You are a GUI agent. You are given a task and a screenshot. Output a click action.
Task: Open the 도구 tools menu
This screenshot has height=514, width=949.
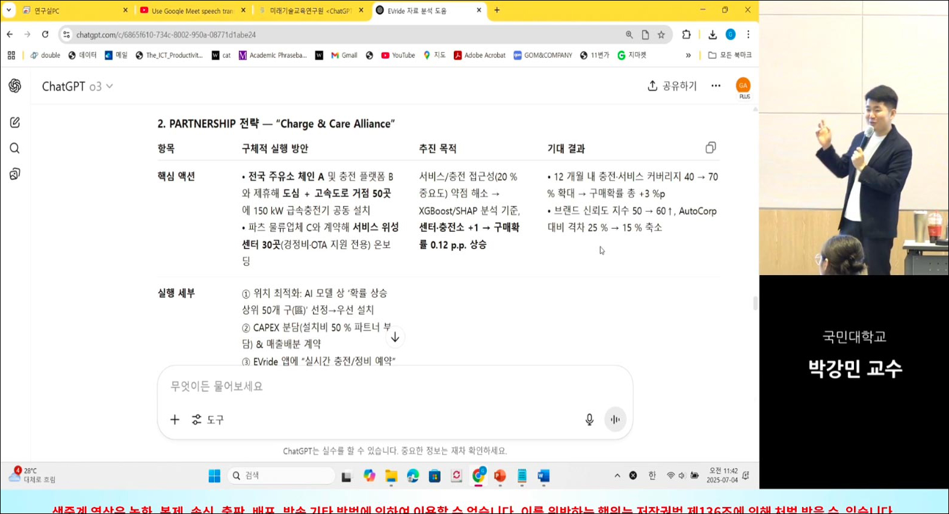coord(208,420)
